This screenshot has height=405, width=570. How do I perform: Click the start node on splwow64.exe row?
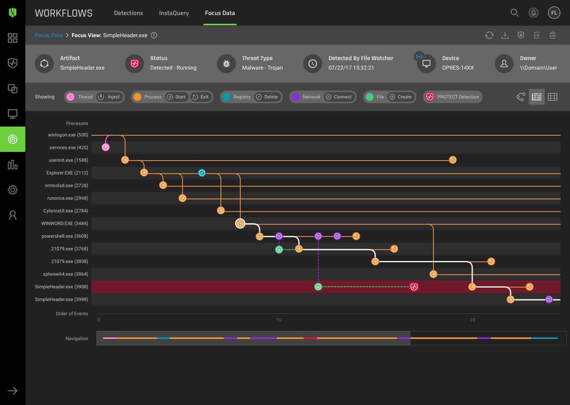[x=433, y=274]
